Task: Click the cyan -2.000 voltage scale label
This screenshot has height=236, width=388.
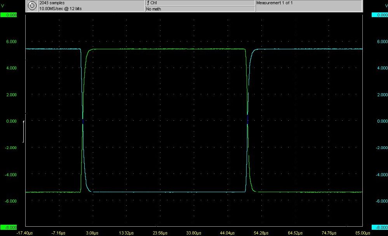Action: [382, 147]
